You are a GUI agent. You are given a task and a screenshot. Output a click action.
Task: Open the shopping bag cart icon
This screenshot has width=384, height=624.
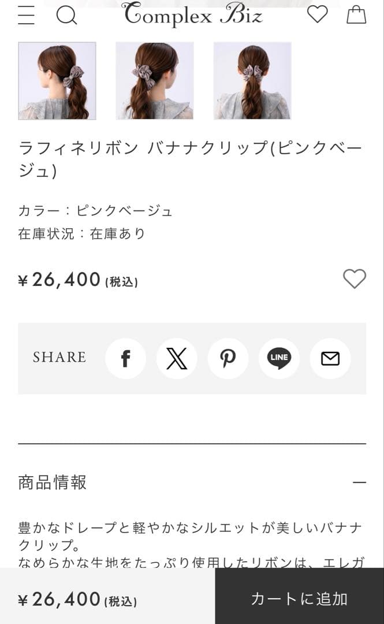click(357, 16)
